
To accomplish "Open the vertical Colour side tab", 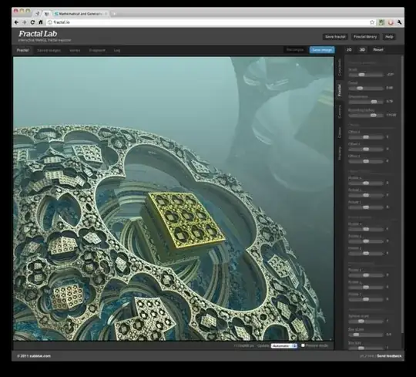I will 339,133.
